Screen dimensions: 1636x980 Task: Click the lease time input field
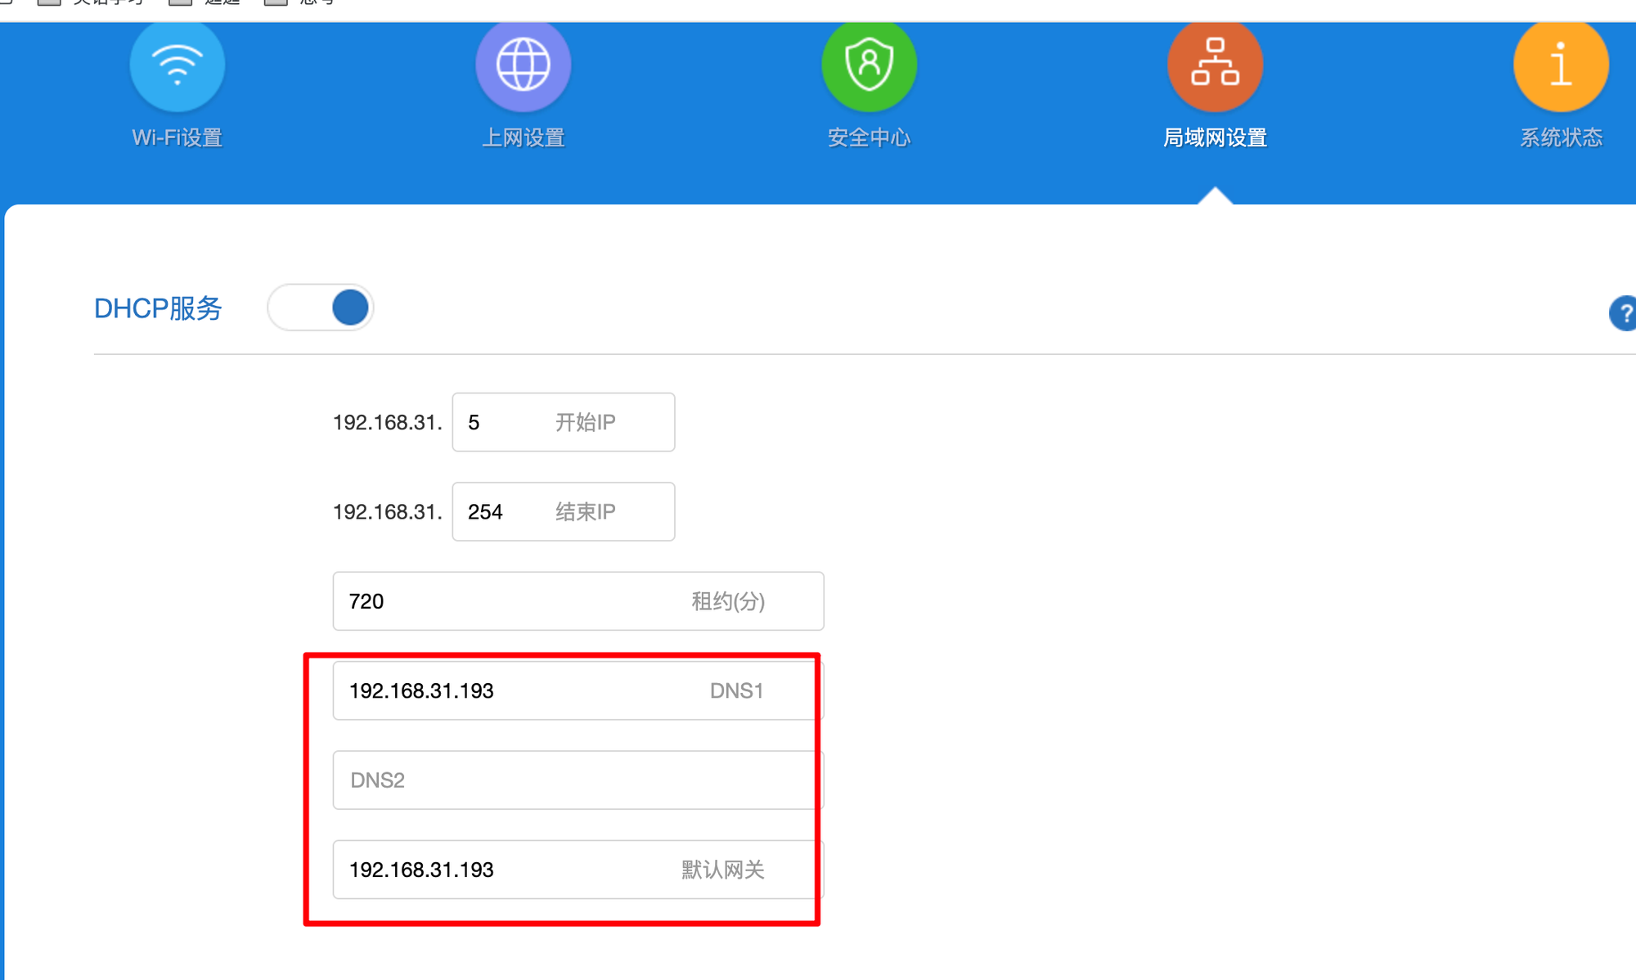578,601
